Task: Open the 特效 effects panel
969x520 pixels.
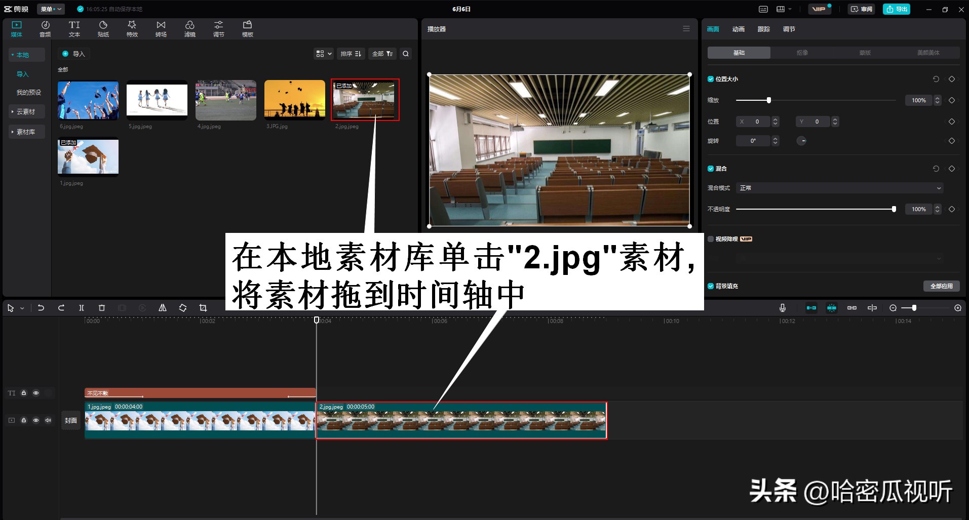Action: [132, 28]
